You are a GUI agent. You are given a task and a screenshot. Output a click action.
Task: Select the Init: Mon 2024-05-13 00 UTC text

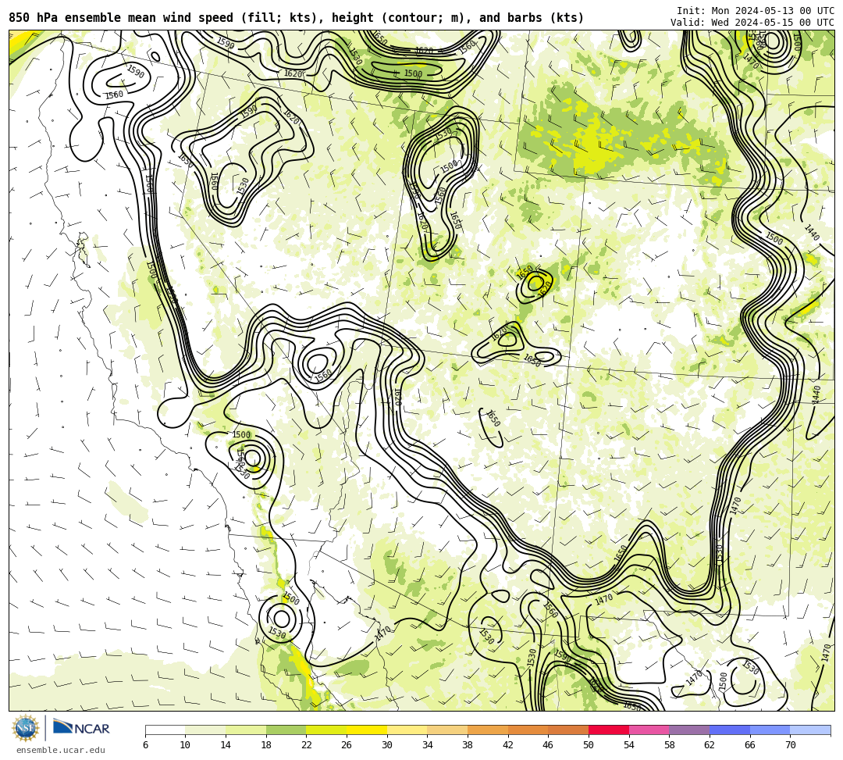756,11
